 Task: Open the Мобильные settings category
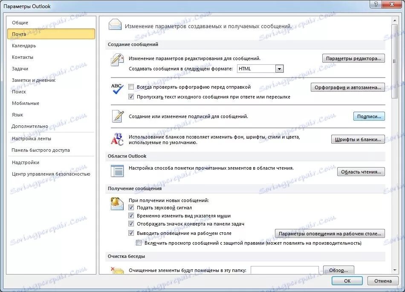click(51, 103)
